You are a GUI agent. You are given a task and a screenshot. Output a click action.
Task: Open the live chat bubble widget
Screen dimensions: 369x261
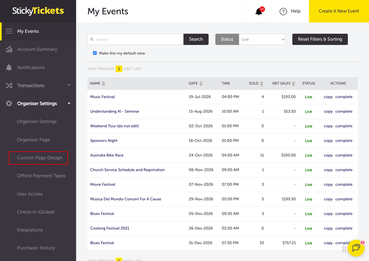[x=356, y=248]
